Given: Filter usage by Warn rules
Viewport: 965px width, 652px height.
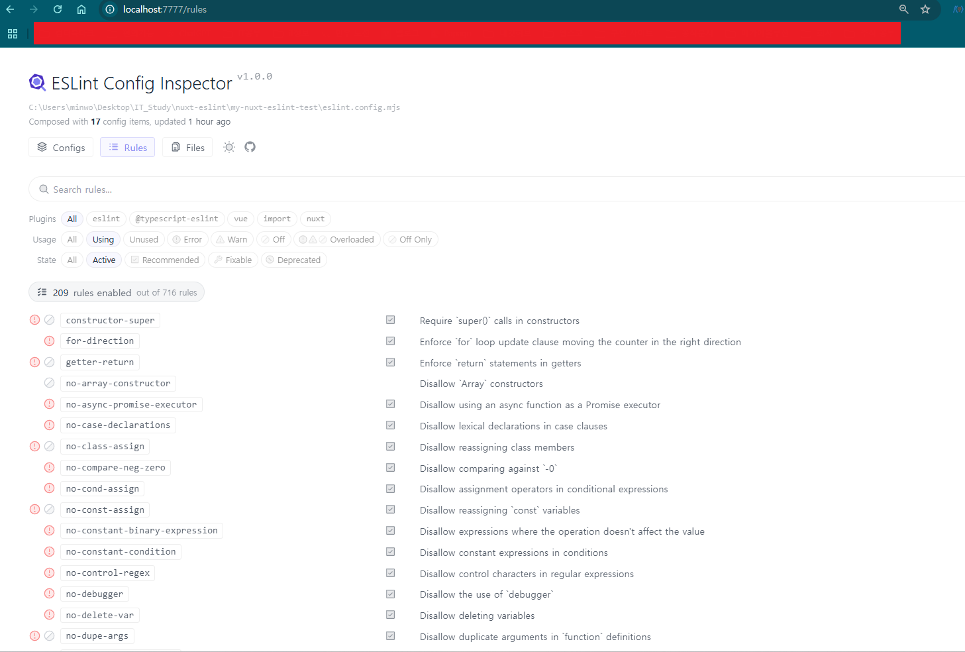Looking at the screenshot, I should tap(232, 239).
